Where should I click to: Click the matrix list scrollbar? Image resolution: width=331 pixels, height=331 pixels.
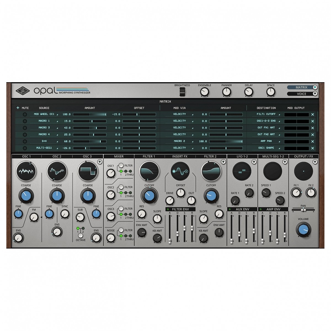pos(318,121)
